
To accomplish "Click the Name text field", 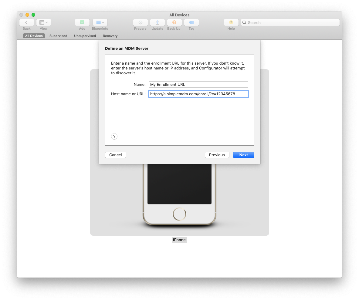I will click(x=198, y=85).
